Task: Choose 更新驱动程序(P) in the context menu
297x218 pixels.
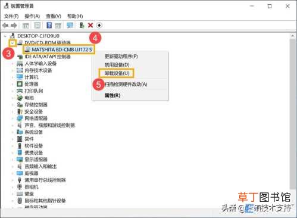Action: 121,57
